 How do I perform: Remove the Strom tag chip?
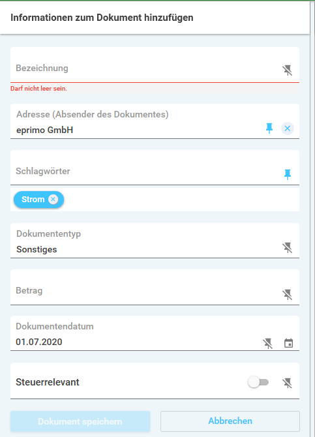click(x=53, y=200)
